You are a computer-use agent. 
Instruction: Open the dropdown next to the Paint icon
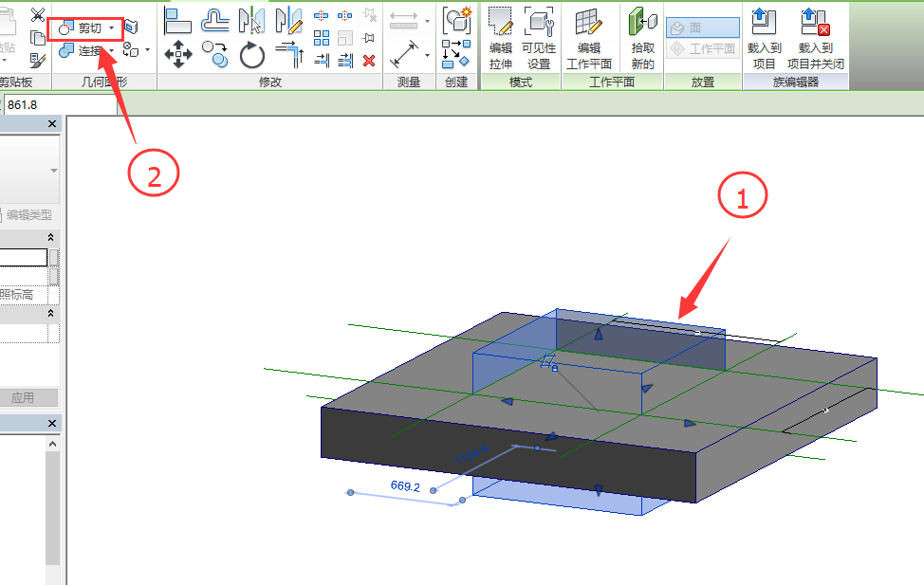pos(147,50)
